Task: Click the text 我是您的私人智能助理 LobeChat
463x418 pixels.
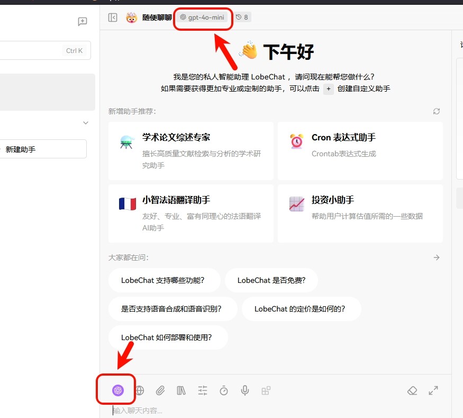Action: tap(229, 77)
